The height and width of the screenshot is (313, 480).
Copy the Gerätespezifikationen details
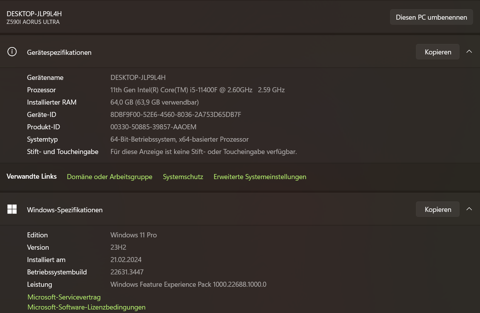tap(438, 52)
